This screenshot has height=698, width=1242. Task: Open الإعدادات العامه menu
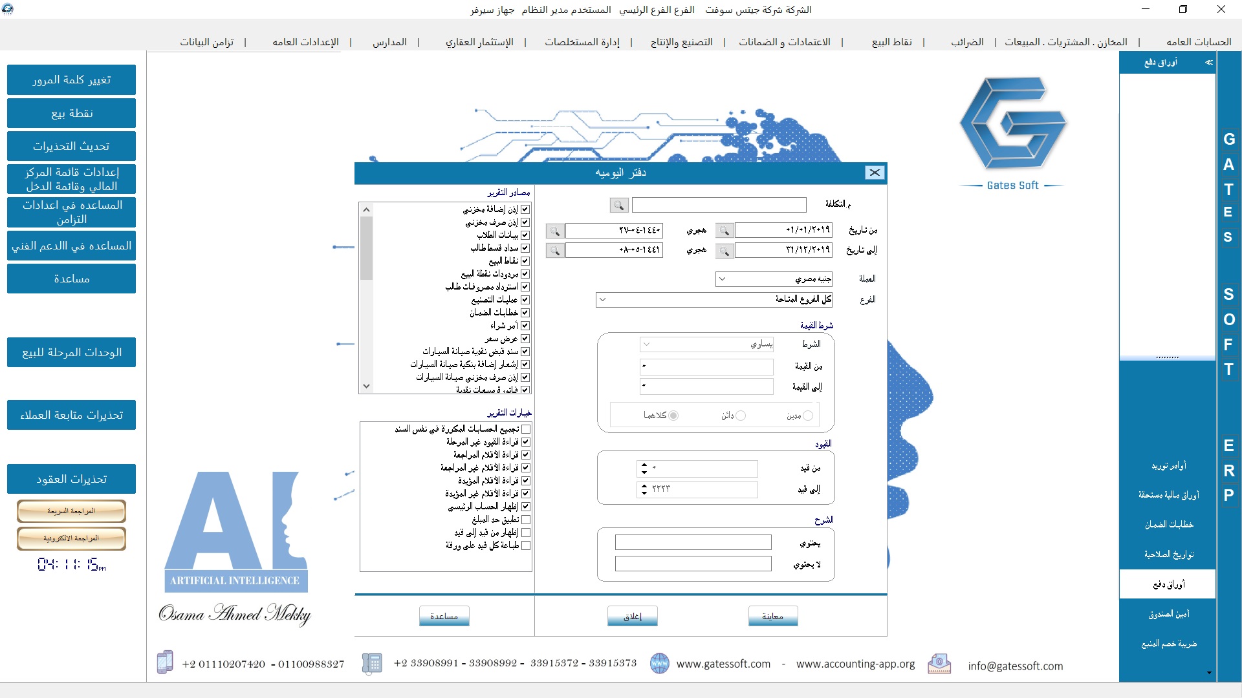[x=305, y=42]
